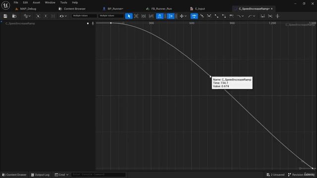
Task: Open the eye view options dropdown
Action: [63, 16]
